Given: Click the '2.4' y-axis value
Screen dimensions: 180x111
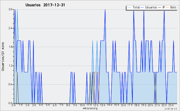Looking at the screenshot, I should [x=10, y=28].
